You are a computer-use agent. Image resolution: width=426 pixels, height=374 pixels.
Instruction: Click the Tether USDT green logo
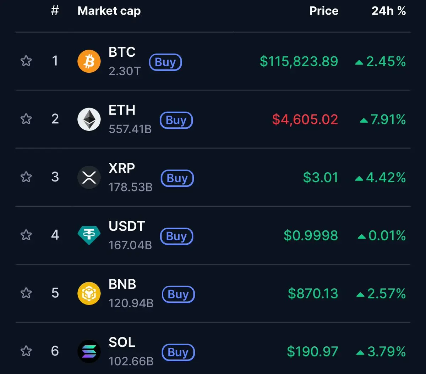click(89, 235)
